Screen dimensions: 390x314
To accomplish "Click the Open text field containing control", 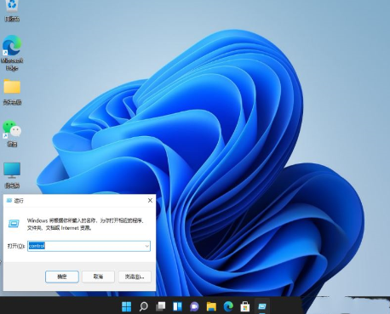I will tap(89, 246).
